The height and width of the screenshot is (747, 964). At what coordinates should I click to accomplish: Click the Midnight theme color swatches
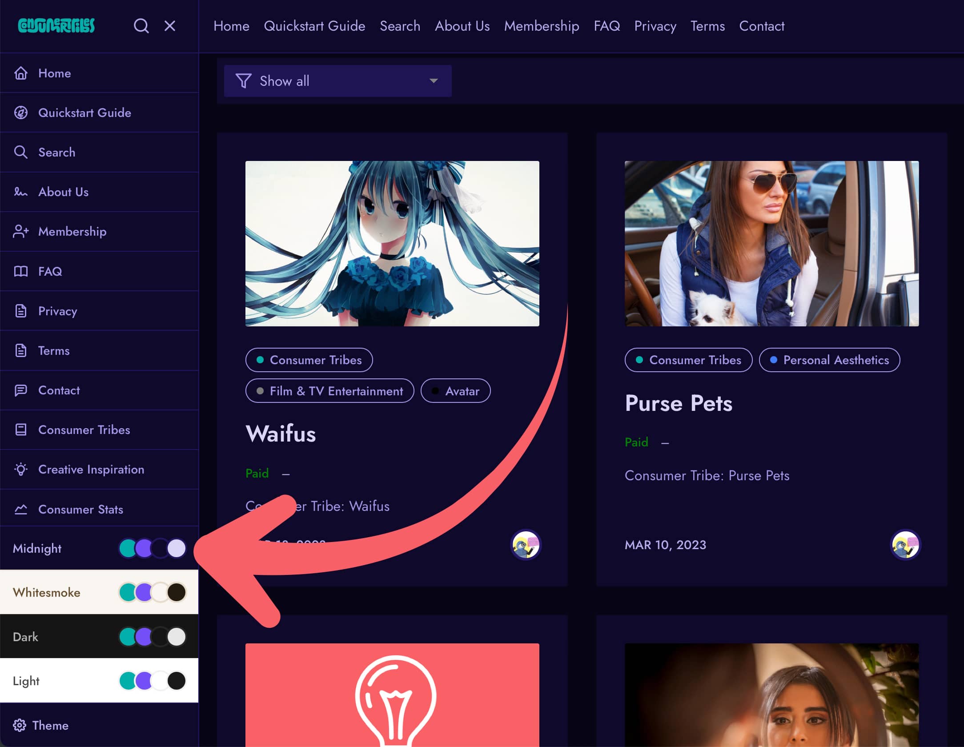[153, 548]
